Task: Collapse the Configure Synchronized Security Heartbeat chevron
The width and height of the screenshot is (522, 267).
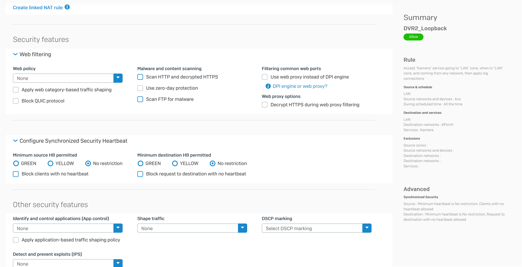Action: pyautogui.click(x=15, y=141)
